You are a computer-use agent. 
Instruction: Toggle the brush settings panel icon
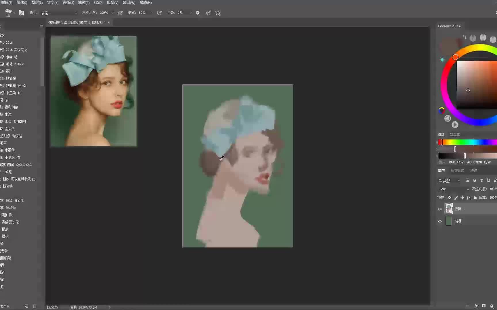coord(21,13)
